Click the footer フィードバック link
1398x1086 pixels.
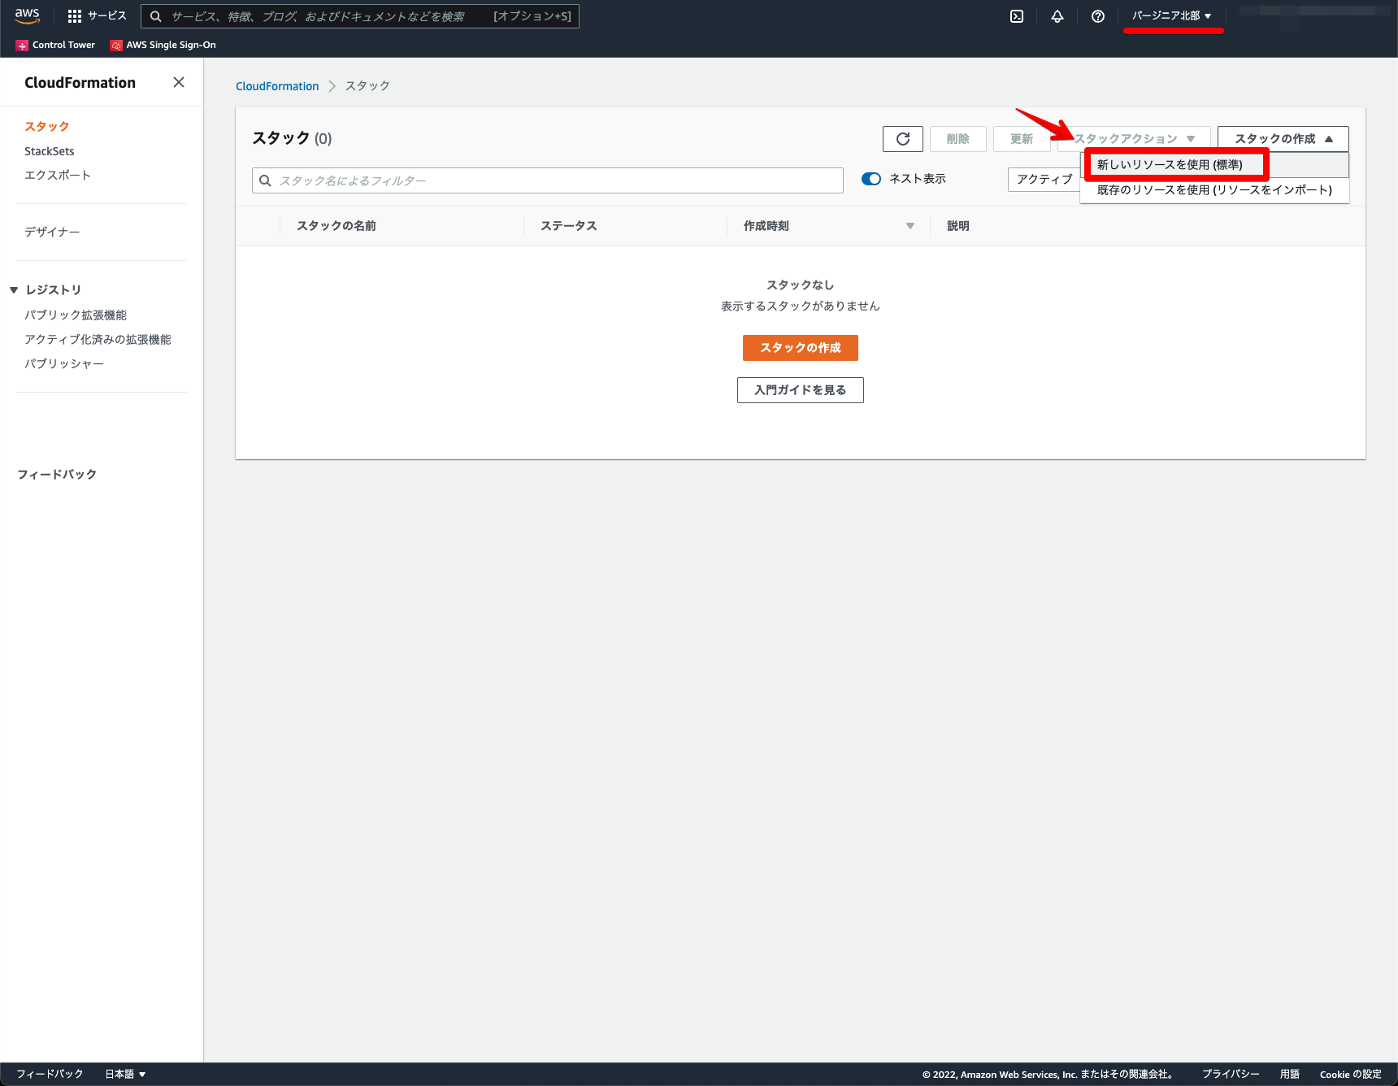[x=50, y=1074]
